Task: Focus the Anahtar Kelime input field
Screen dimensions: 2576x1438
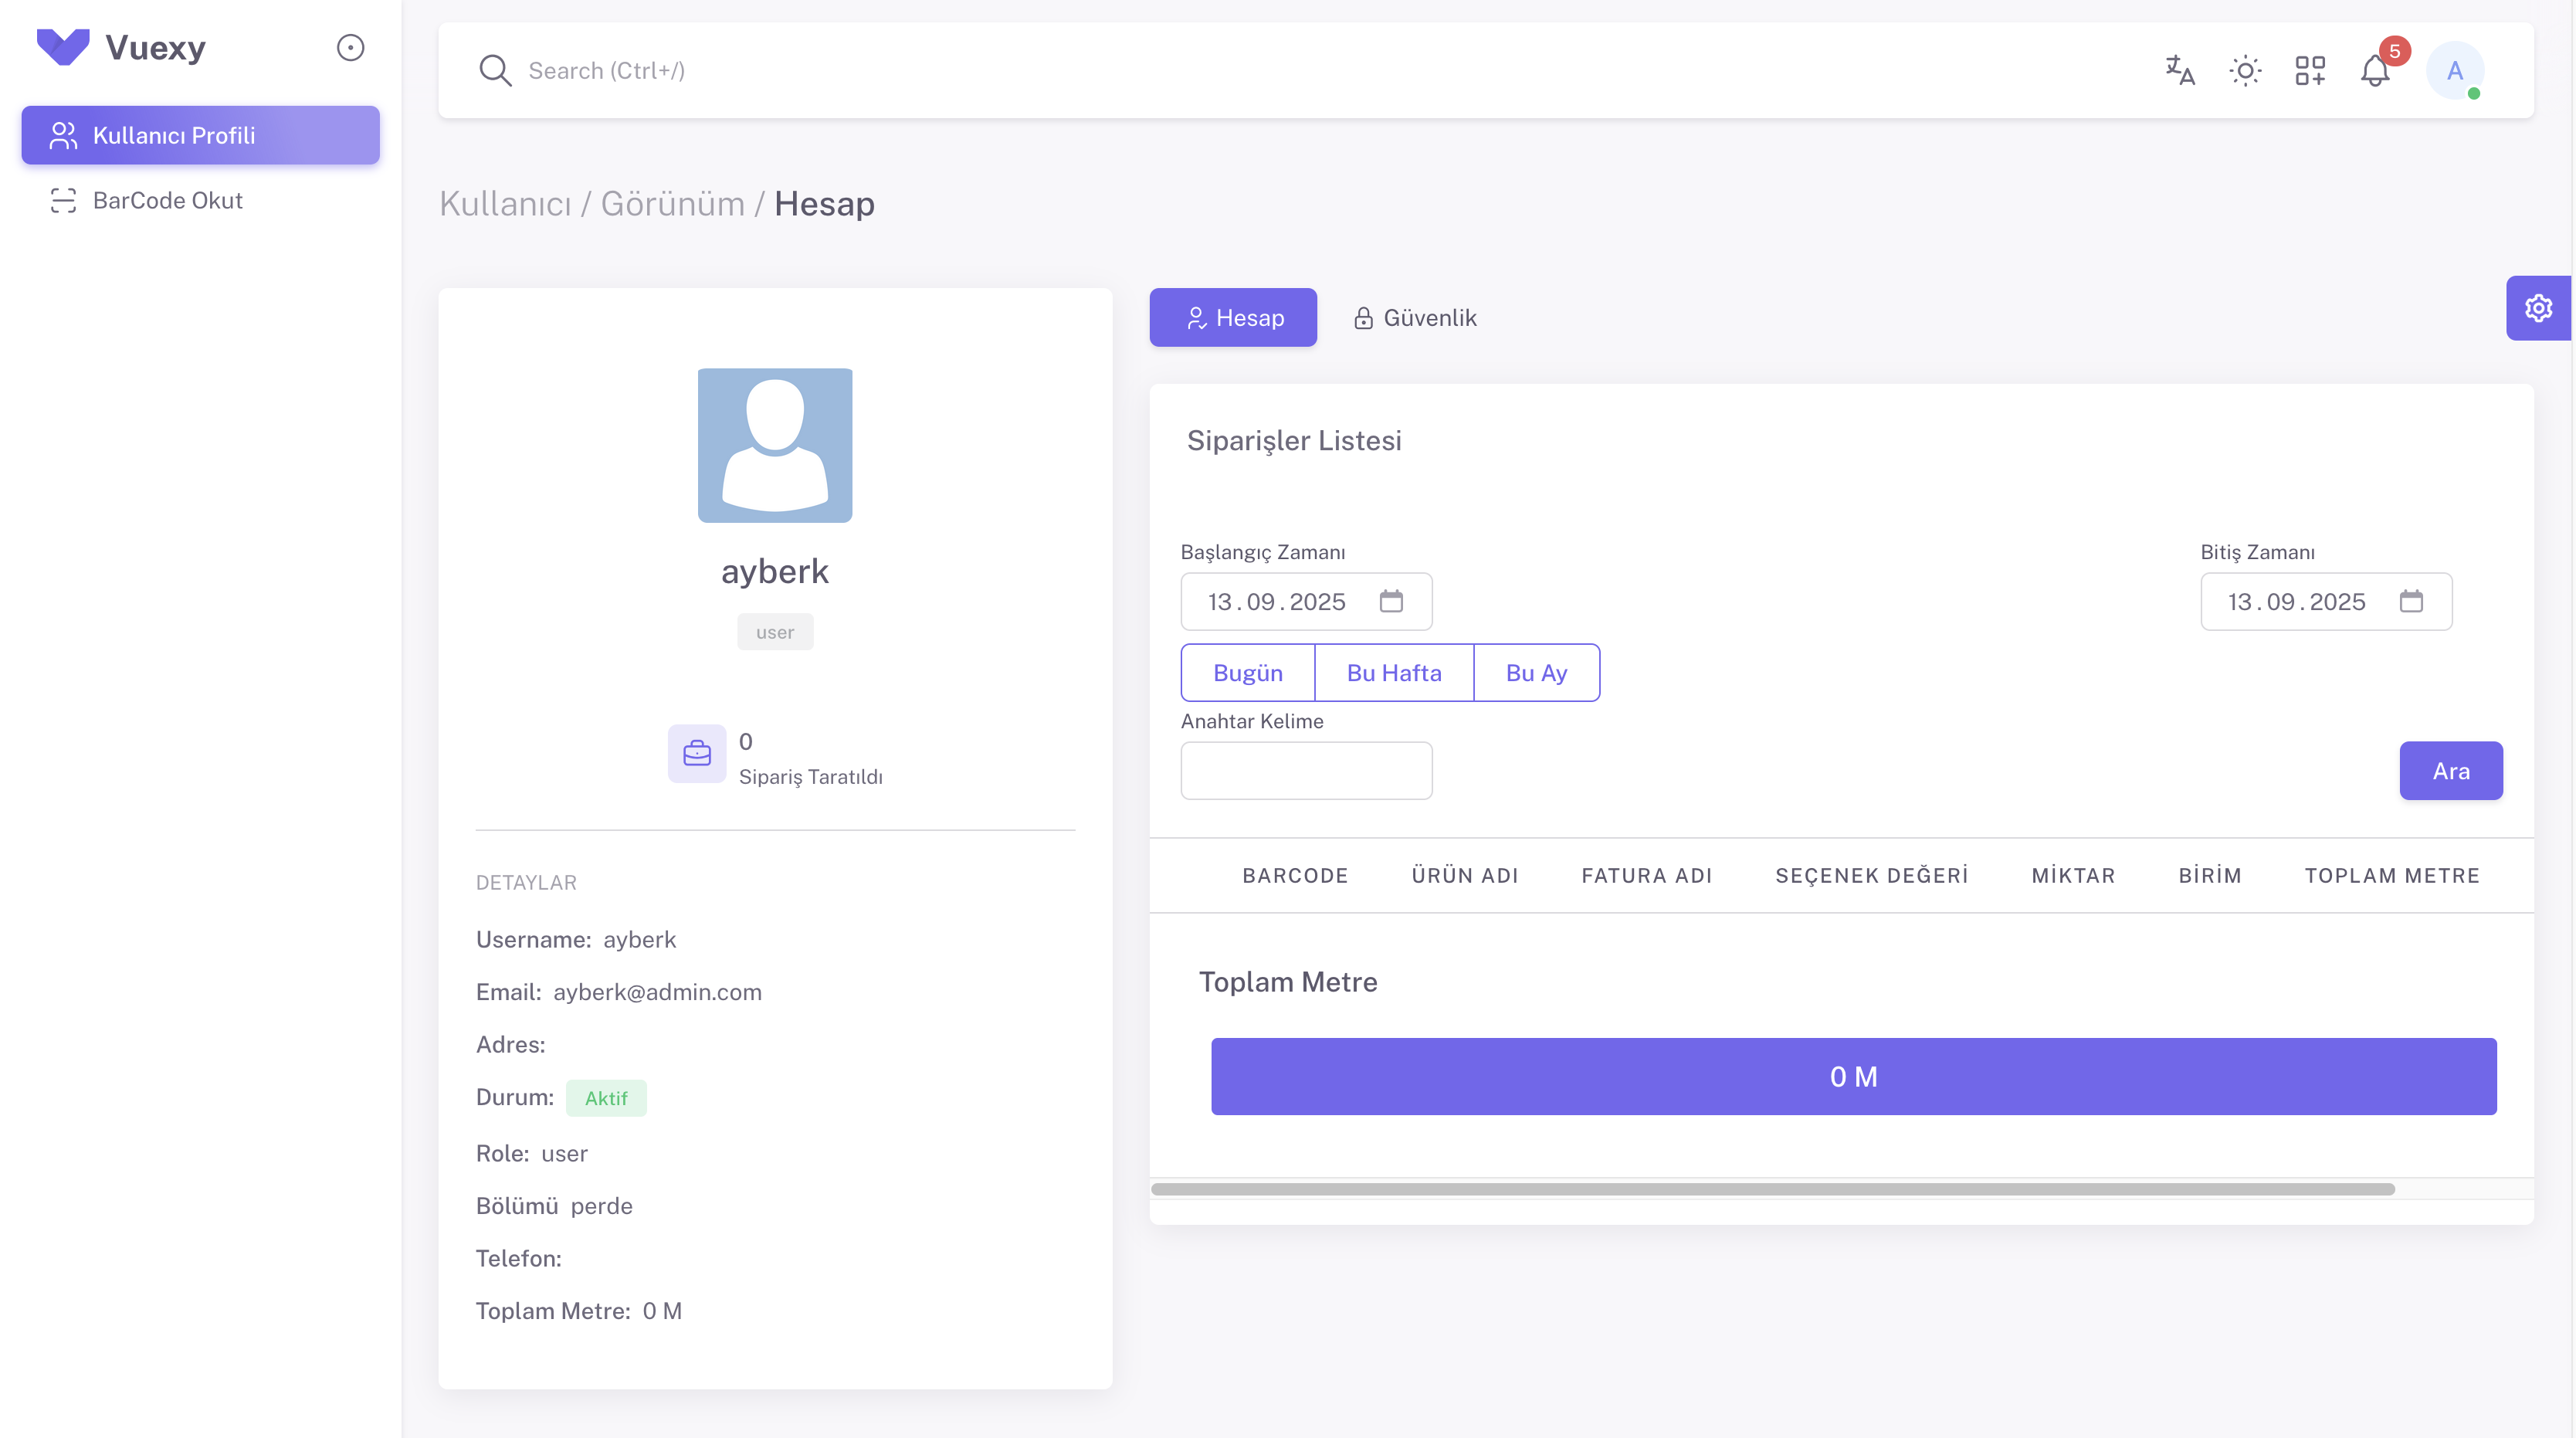Action: pyautogui.click(x=1306, y=770)
